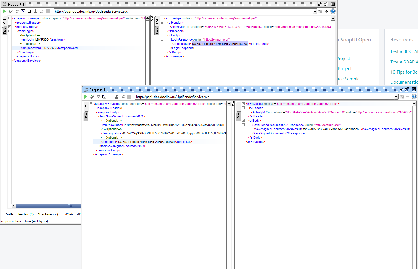Viewport: 418px width, 269px height.
Task: Run the SaveSignedDocument2024 request with play button
Action: [85, 97]
